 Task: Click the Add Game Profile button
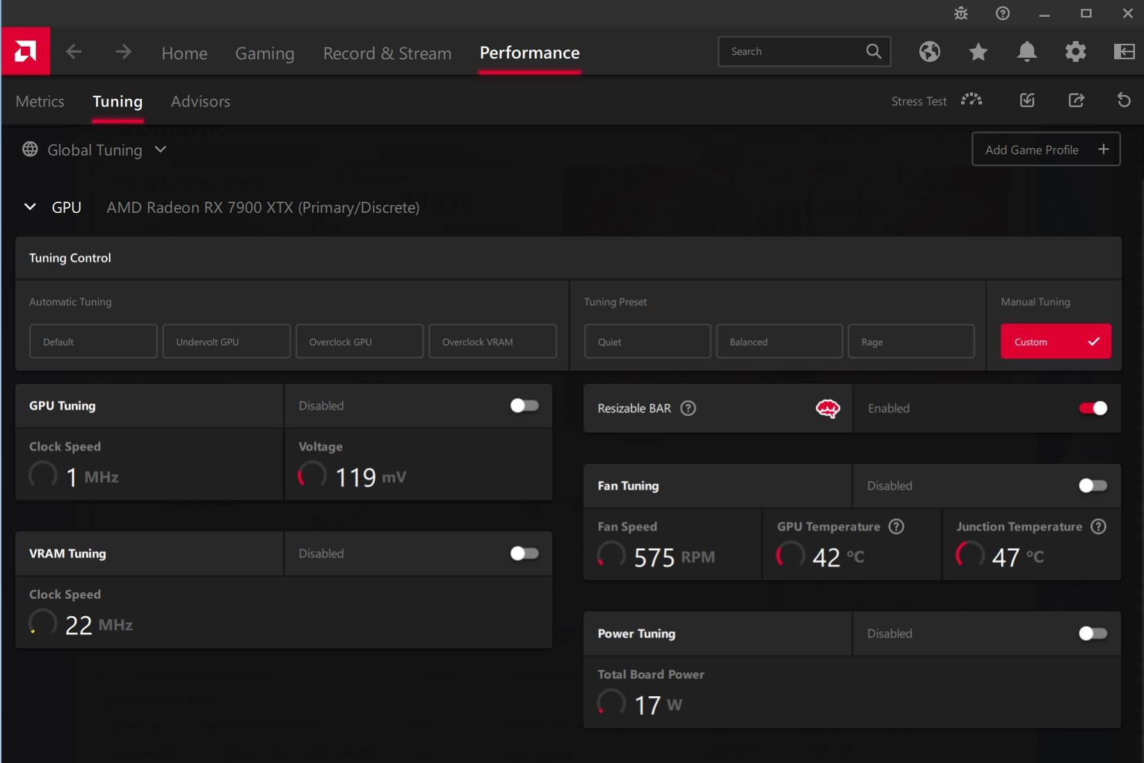(x=1046, y=150)
